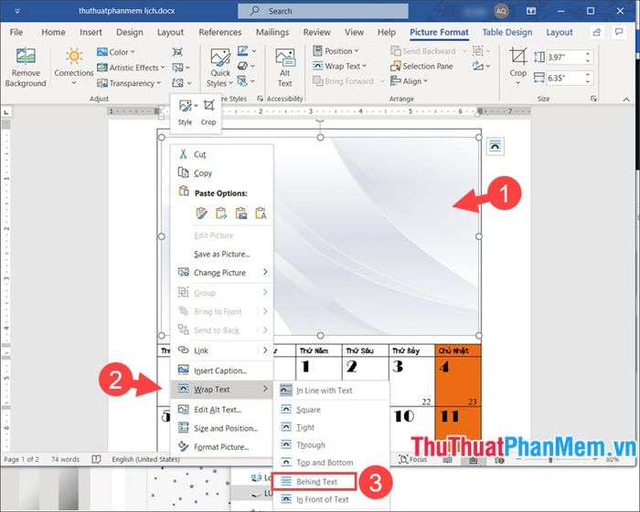
Task: Click in the Search box
Action: 323,11
